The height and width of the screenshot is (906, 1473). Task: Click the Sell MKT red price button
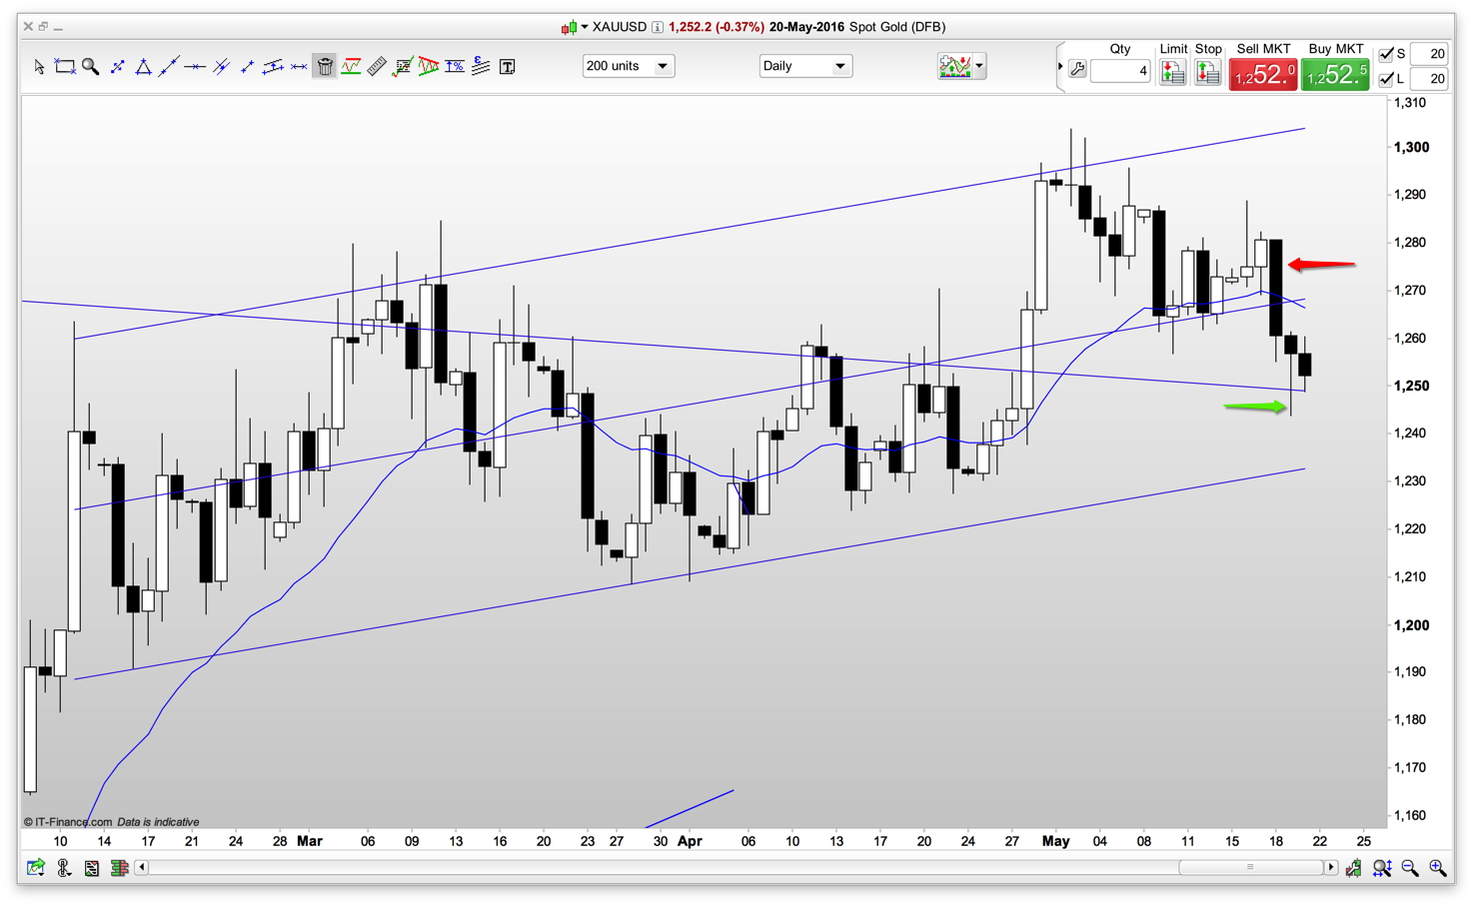(1262, 74)
